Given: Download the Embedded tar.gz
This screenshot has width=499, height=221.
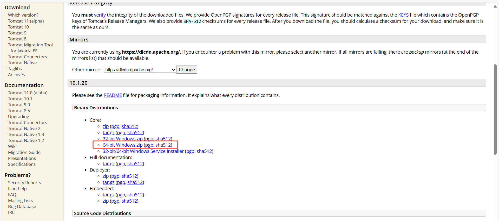Looking at the screenshot, I should click(108, 195).
